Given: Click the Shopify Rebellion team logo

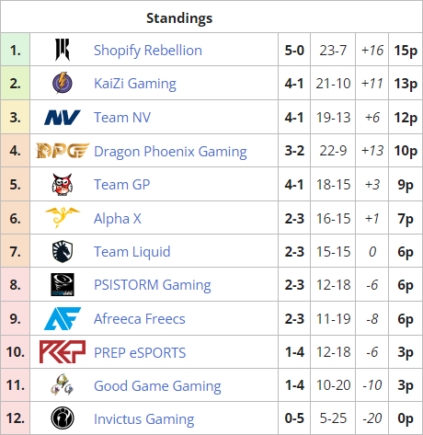Looking at the screenshot, I should 63,50.
